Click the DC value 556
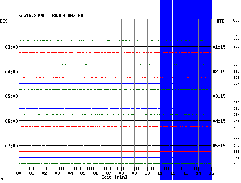Viewport: 241px width, 183px height. click(x=237, y=53)
